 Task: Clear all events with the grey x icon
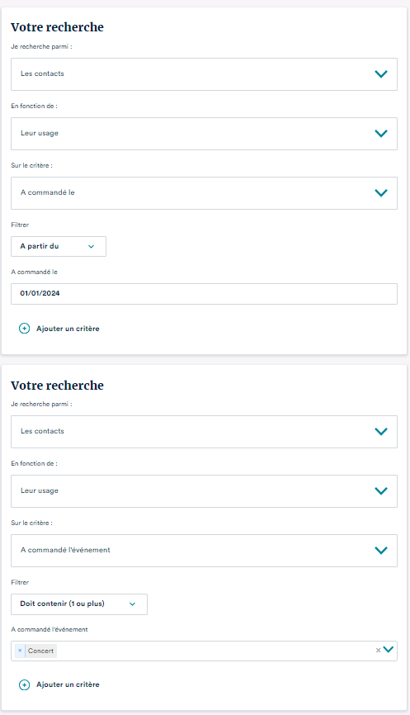point(378,651)
